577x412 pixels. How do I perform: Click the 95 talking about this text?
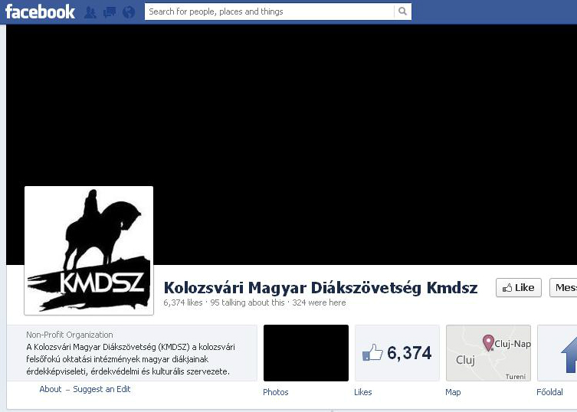coord(248,302)
